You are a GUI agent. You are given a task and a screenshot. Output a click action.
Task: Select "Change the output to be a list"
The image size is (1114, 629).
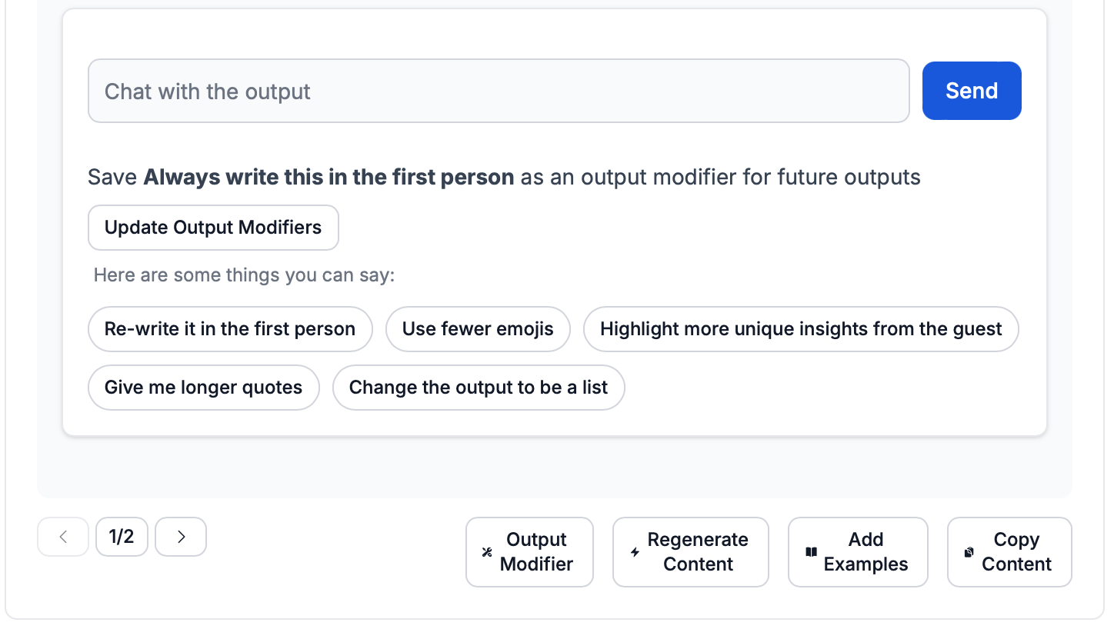479,388
